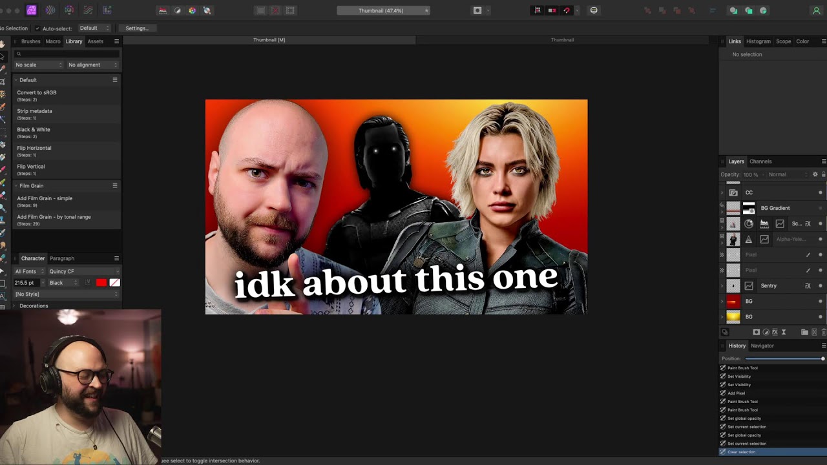Toggle the Quick Mask icon
Image resolution: width=827 pixels, height=465 pixels.
477,10
